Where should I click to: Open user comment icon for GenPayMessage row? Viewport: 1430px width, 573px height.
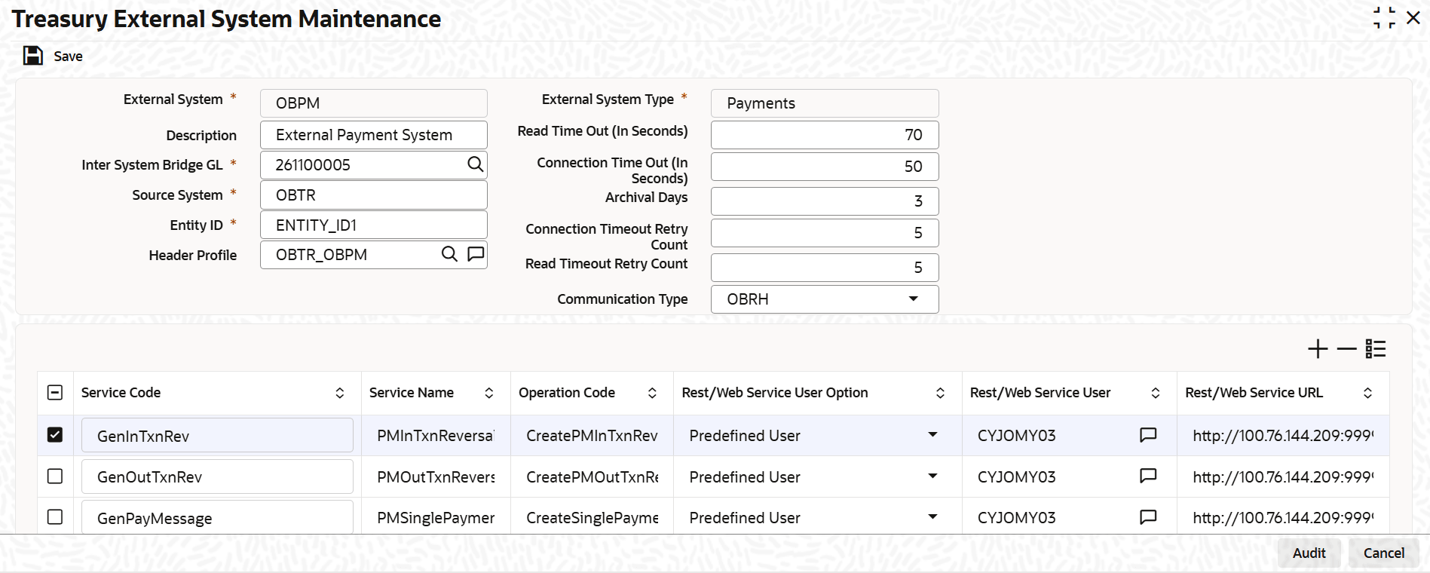(x=1148, y=517)
